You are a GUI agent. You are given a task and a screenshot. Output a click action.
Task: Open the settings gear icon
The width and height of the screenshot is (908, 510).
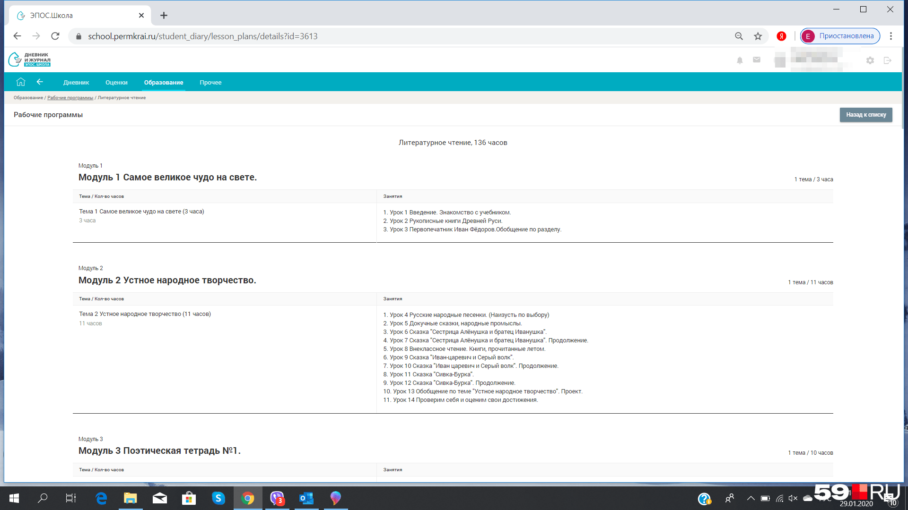click(870, 60)
